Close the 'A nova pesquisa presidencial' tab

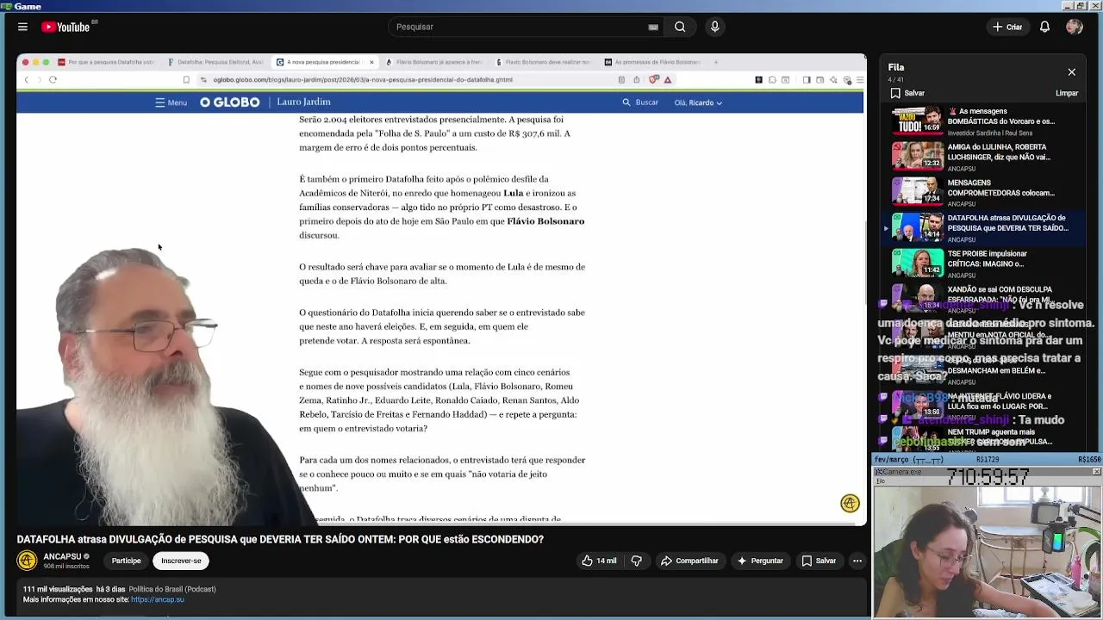tap(371, 62)
